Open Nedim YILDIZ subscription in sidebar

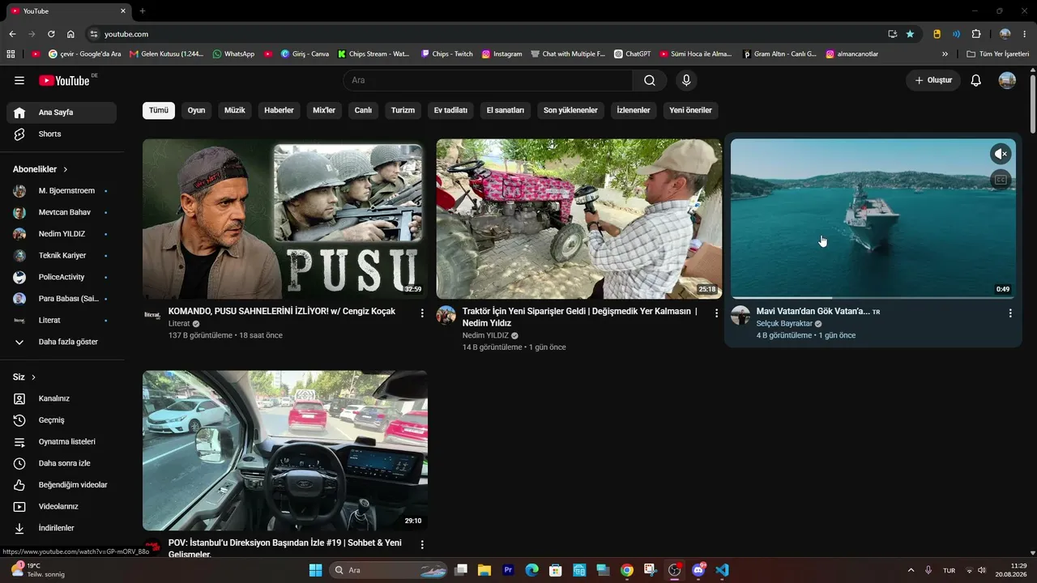click(x=62, y=234)
